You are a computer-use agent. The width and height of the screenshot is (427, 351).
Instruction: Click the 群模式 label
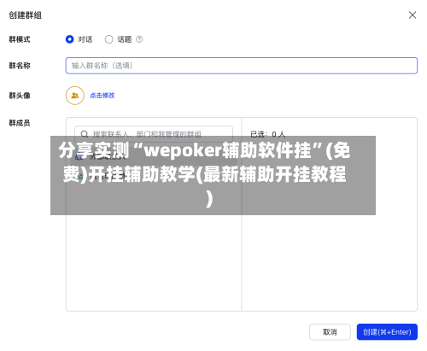coord(20,39)
